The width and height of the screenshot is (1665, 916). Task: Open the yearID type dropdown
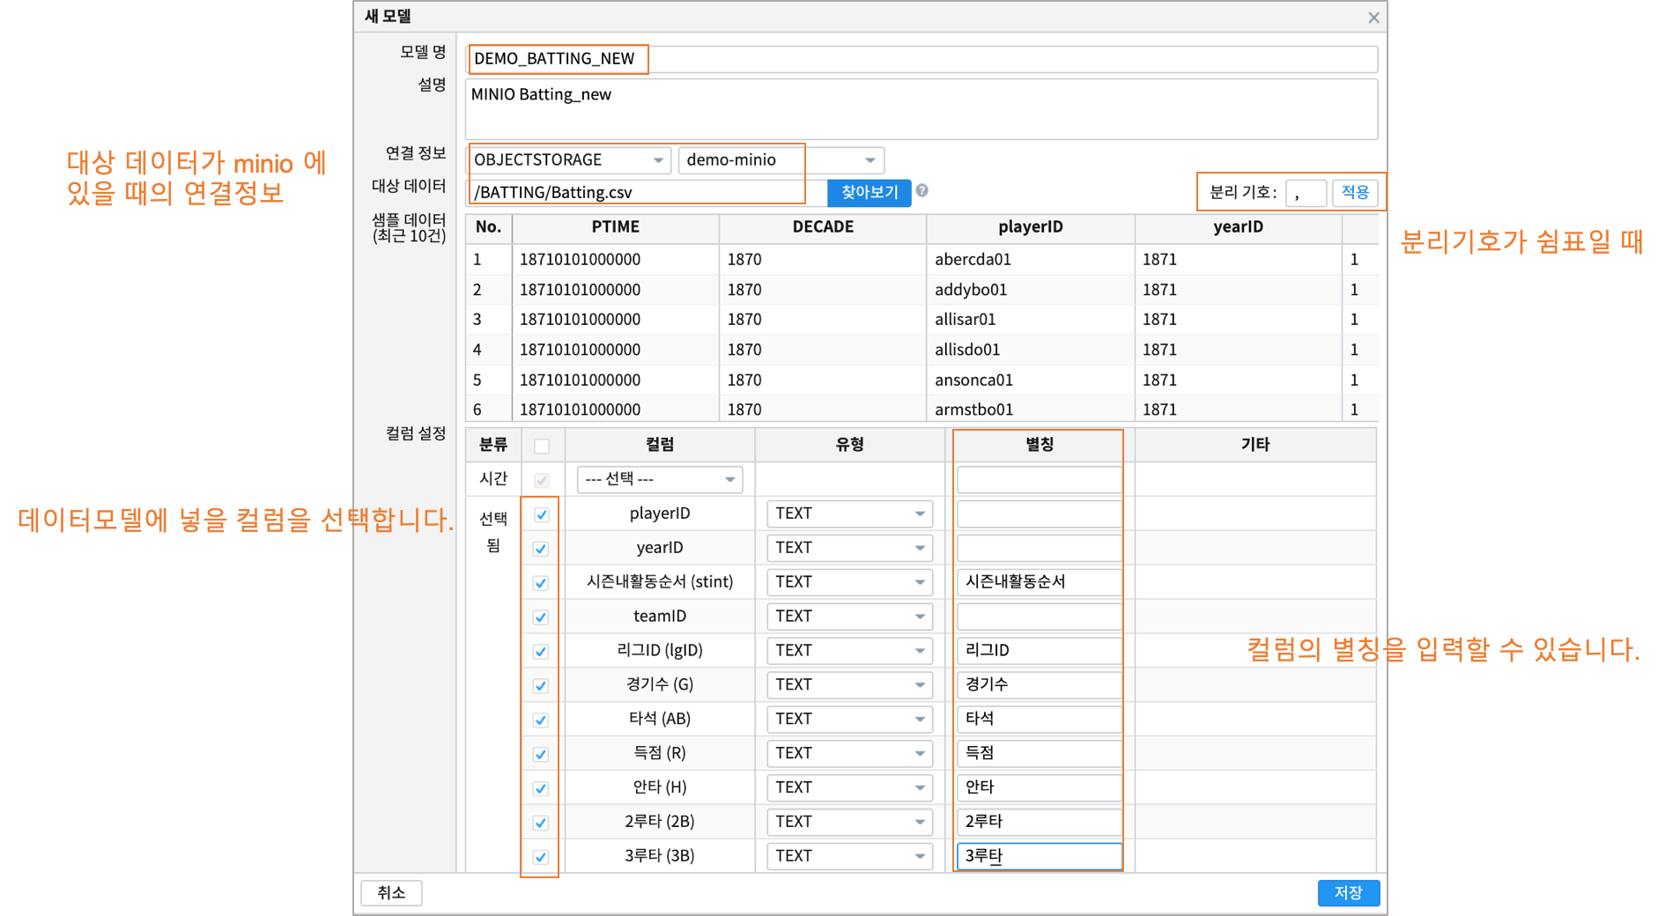[x=849, y=548]
